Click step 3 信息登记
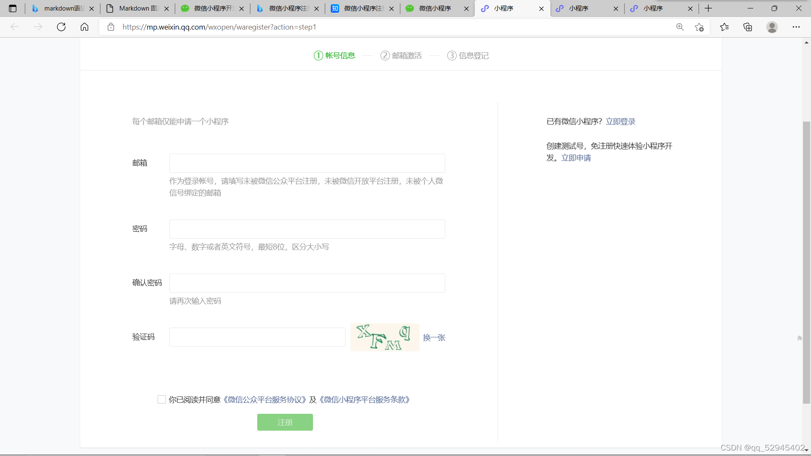 click(x=468, y=56)
